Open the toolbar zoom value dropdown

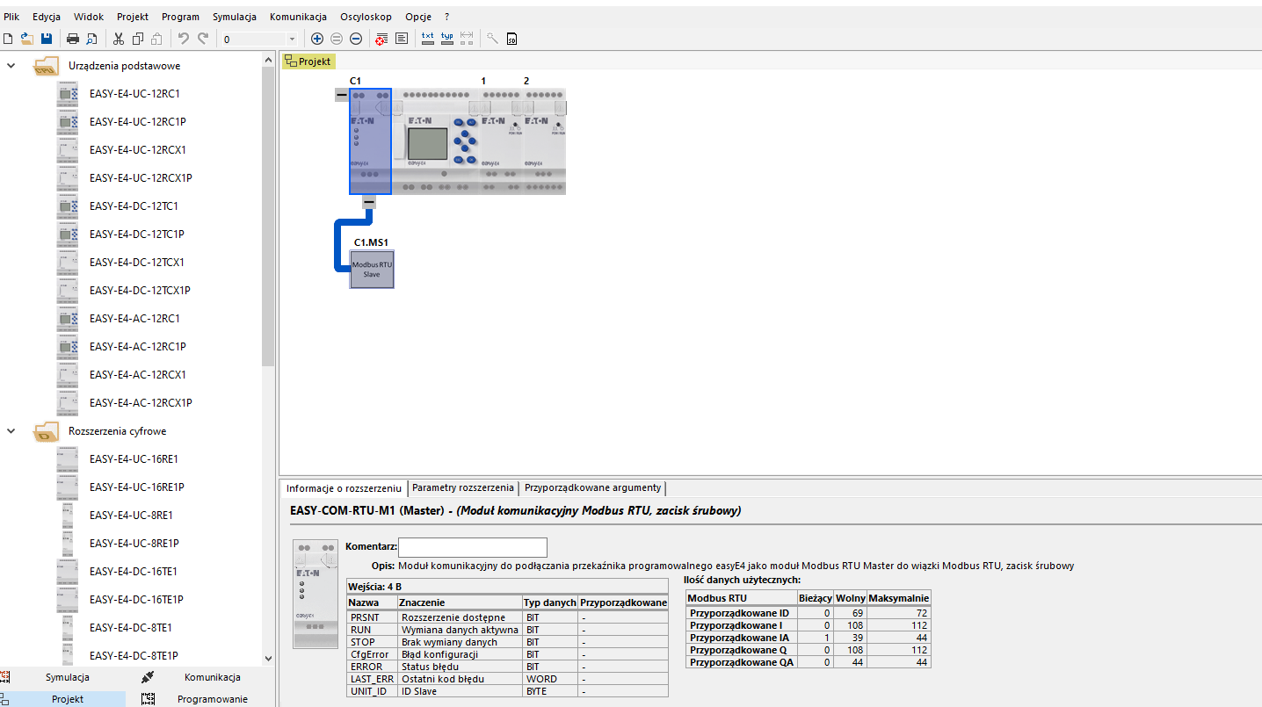(292, 40)
